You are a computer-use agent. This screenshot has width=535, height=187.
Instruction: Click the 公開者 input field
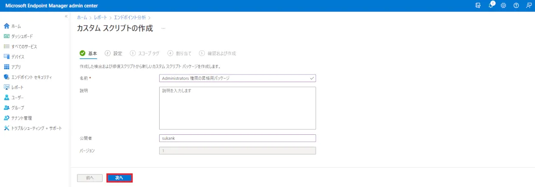237,138
